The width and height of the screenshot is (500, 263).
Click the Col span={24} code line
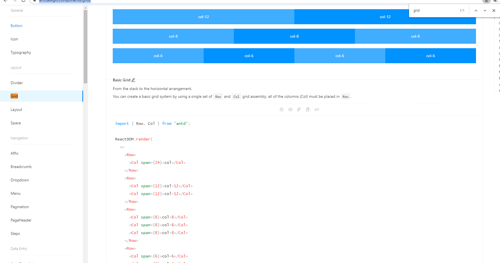pos(157,162)
